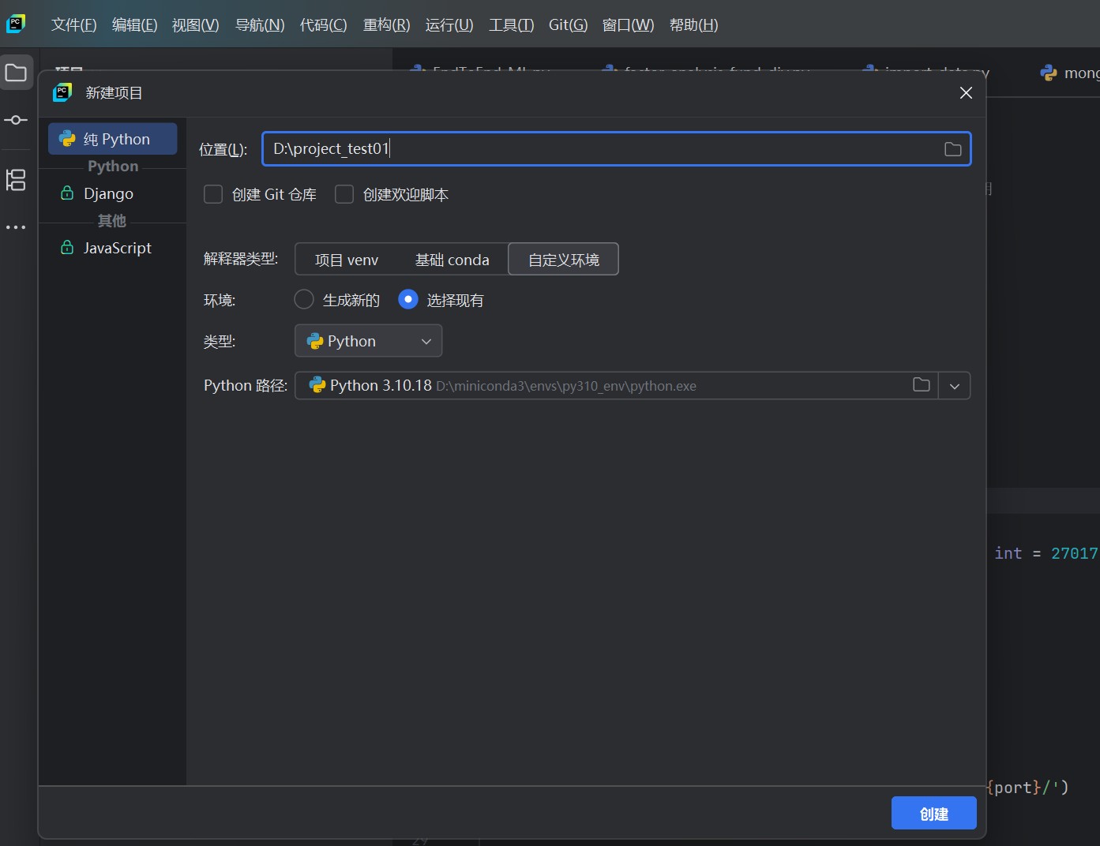
Task: Click the PyCharm logo in the title bar
Action: (16, 24)
